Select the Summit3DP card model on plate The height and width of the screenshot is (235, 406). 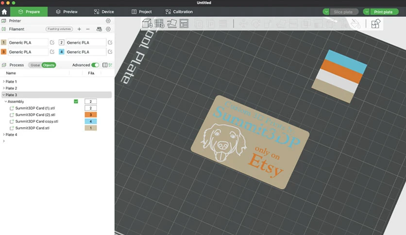point(250,142)
